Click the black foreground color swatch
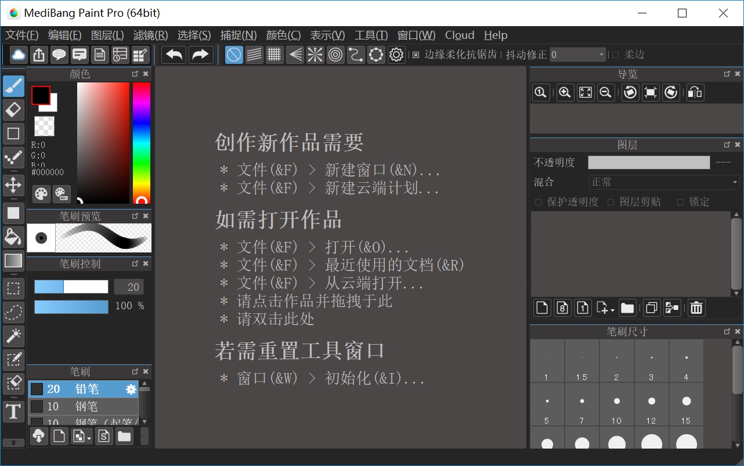Image resolution: width=744 pixels, height=466 pixels. pos(41,95)
